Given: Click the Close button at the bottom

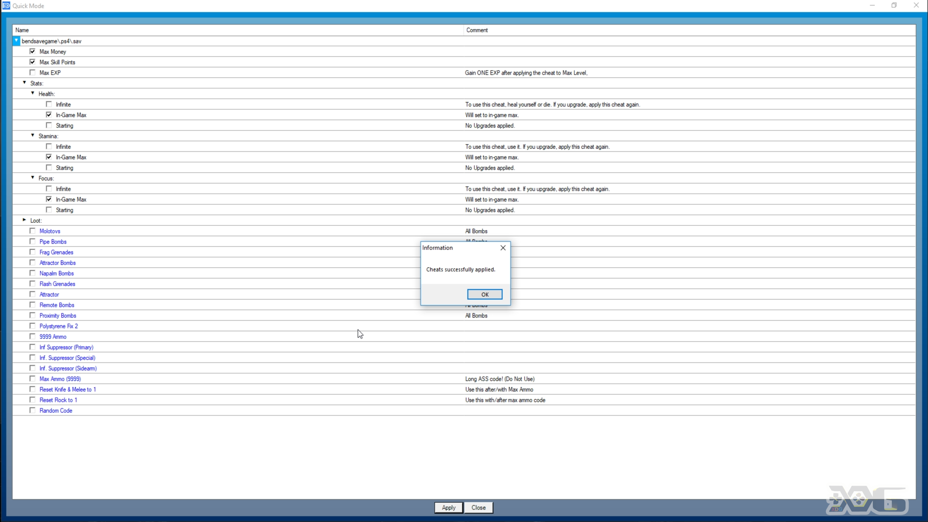Looking at the screenshot, I should pyautogui.click(x=478, y=507).
